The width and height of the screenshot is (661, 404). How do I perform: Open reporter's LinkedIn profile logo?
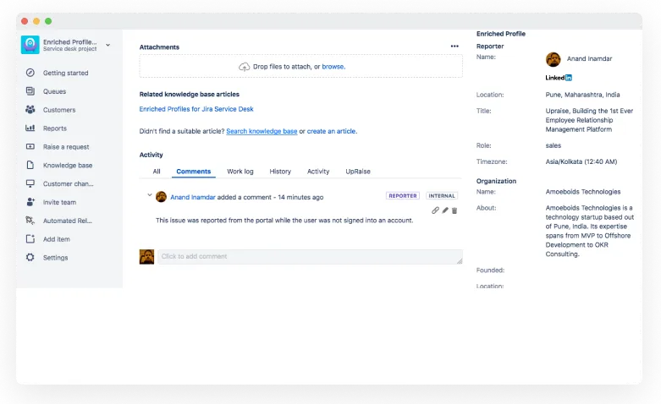[x=559, y=78]
